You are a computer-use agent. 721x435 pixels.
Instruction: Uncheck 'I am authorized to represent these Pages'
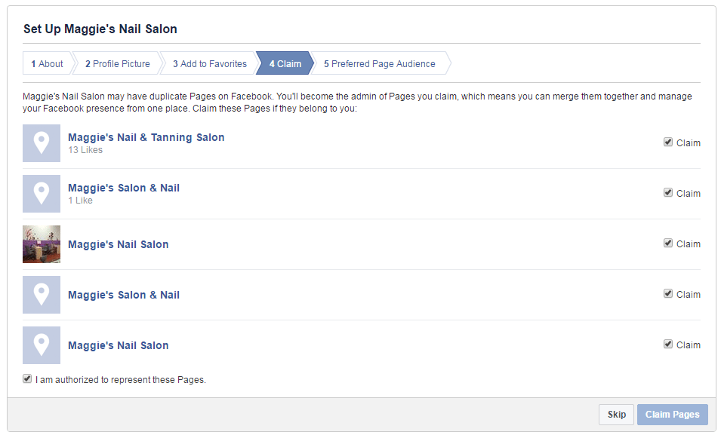(27, 379)
